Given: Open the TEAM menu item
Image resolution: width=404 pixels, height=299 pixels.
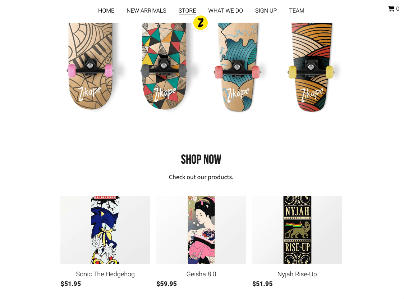Looking at the screenshot, I should [x=297, y=10].
